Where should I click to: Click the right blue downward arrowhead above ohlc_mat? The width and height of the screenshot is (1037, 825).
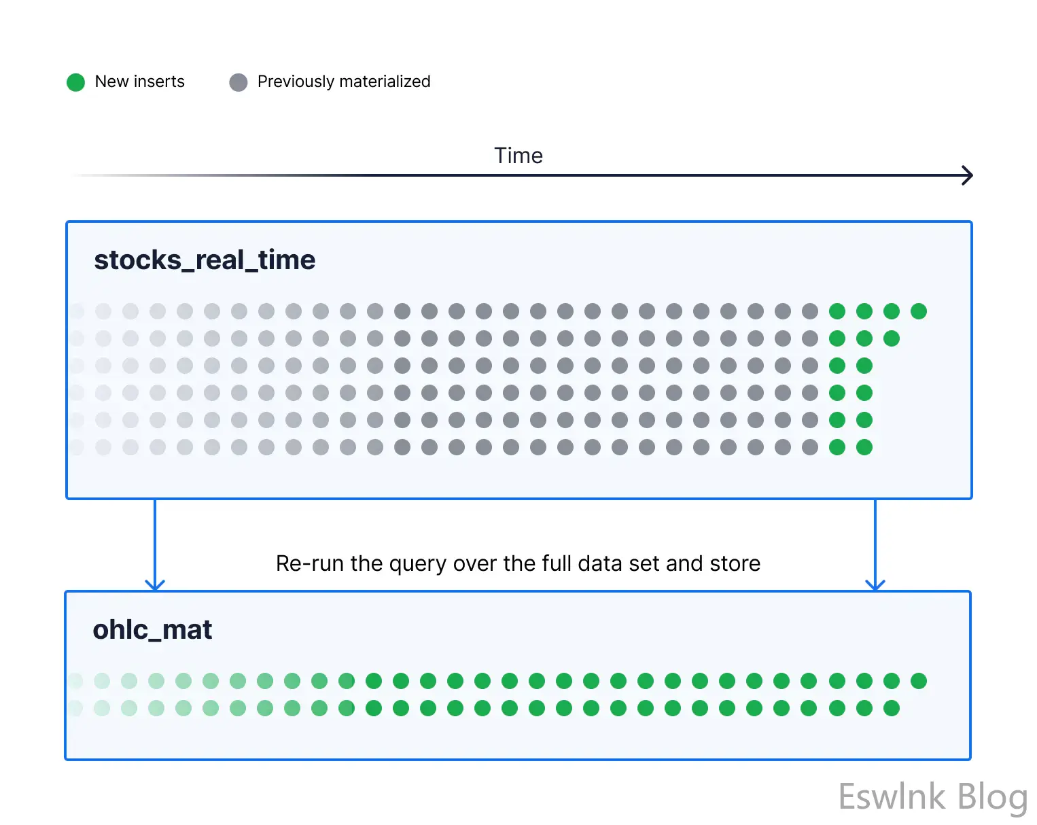(x=875, y=584)
